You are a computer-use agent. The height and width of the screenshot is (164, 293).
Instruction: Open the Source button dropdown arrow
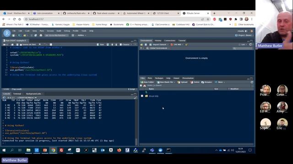tap(131, 45)
